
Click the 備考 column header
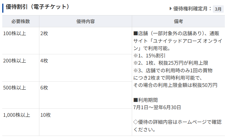coord(178,21)
